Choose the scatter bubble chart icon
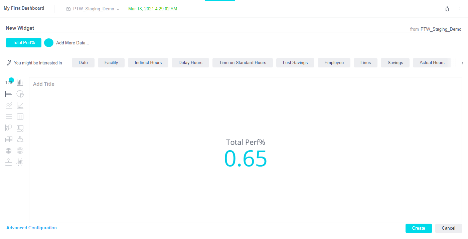Viewport: 468px width, 239px height. pyautogui.click(x=9, y=128)
